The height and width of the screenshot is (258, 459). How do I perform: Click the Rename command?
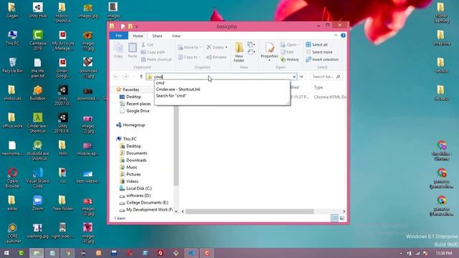pyautogui.click(x=216, y=57)
